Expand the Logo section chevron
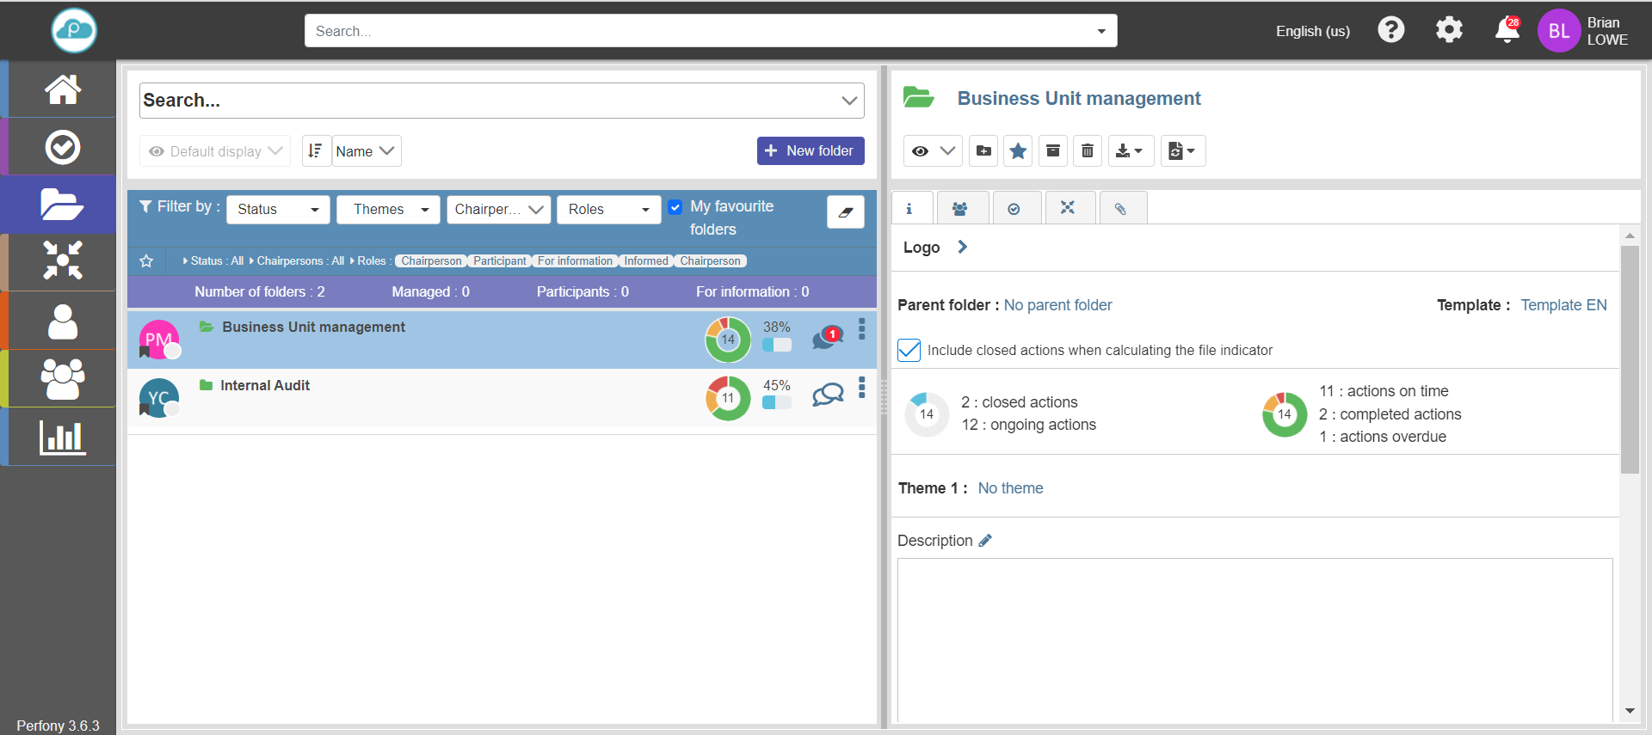 [x=963, y=248]
